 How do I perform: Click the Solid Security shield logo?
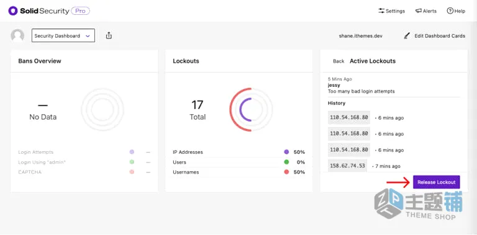pos(13,11)
